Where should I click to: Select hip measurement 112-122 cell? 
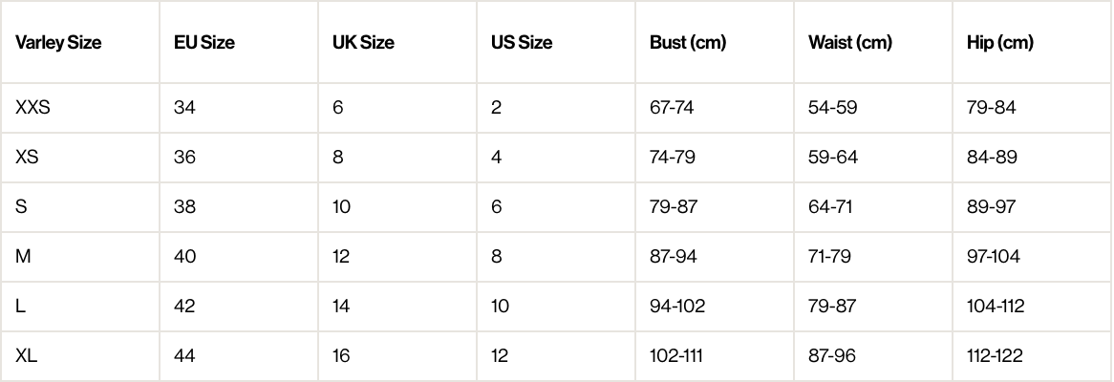pos(995,356)
